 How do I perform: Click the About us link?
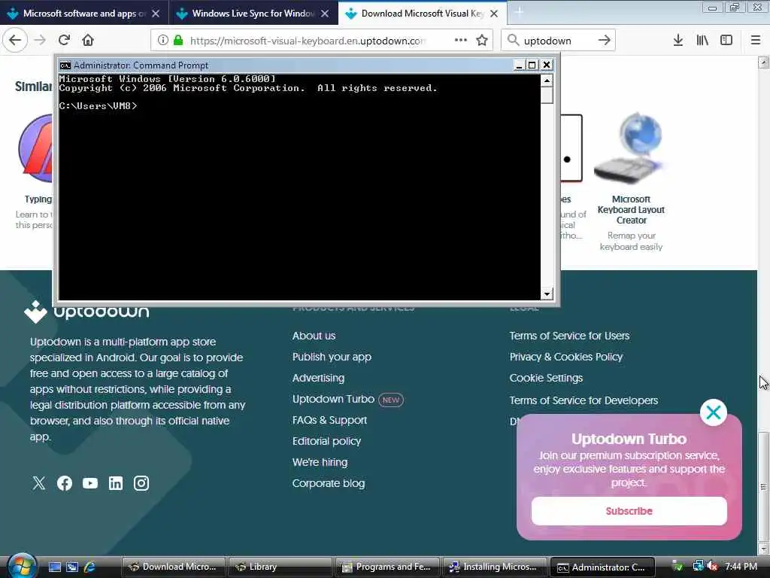[x=314, y=336]
